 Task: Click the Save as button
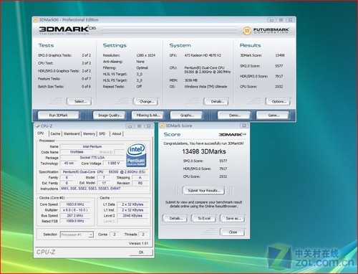(233, 218)
